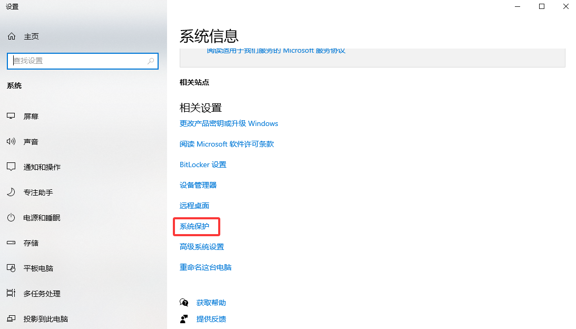
Task: Open 设备管理器 link
Action: click(198, 185)
